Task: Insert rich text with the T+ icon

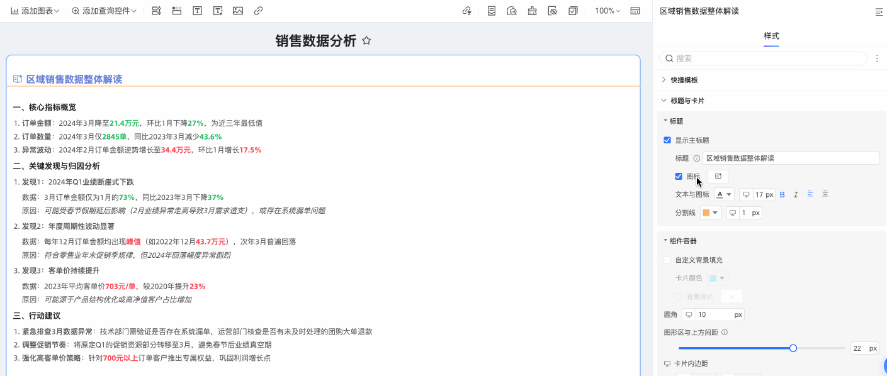Action: pyautogui.click(x=218, y=11)
